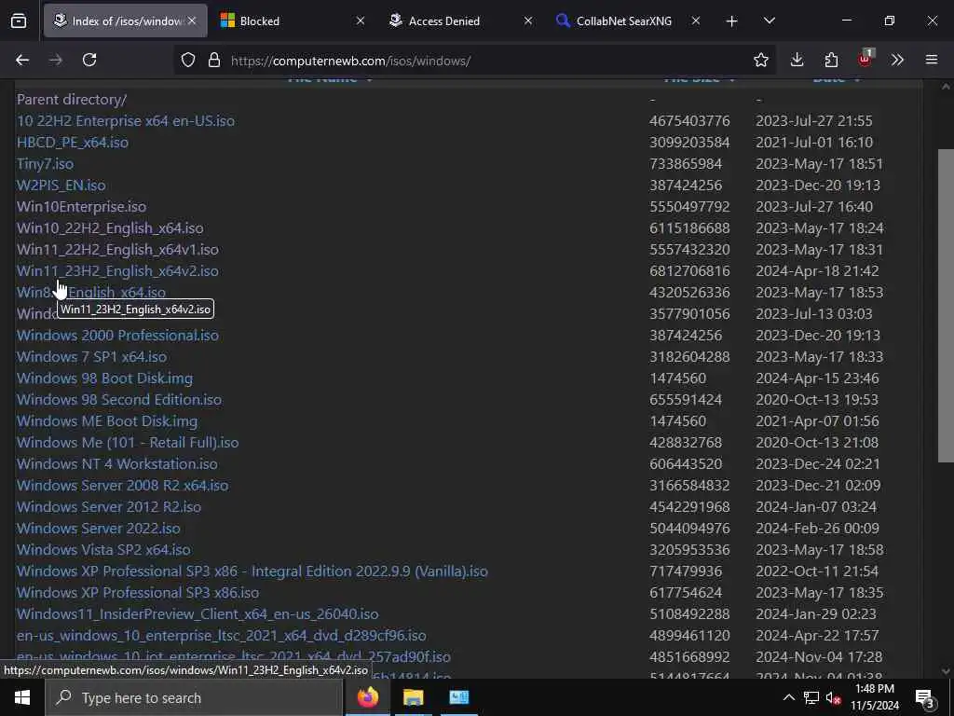954x716 pixels.
Task: Click the taskbar search box
Action: 194,697
